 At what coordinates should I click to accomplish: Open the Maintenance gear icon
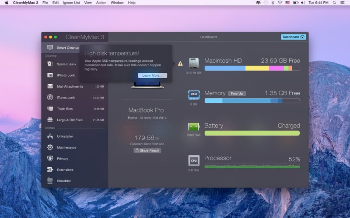(x=50, y=147)
